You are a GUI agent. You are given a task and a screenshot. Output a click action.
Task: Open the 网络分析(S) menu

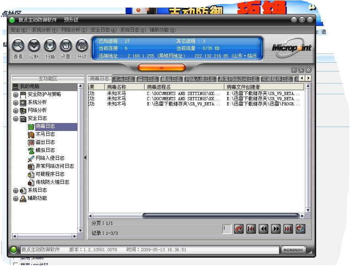pyautogui.click(x=74, y=30)
